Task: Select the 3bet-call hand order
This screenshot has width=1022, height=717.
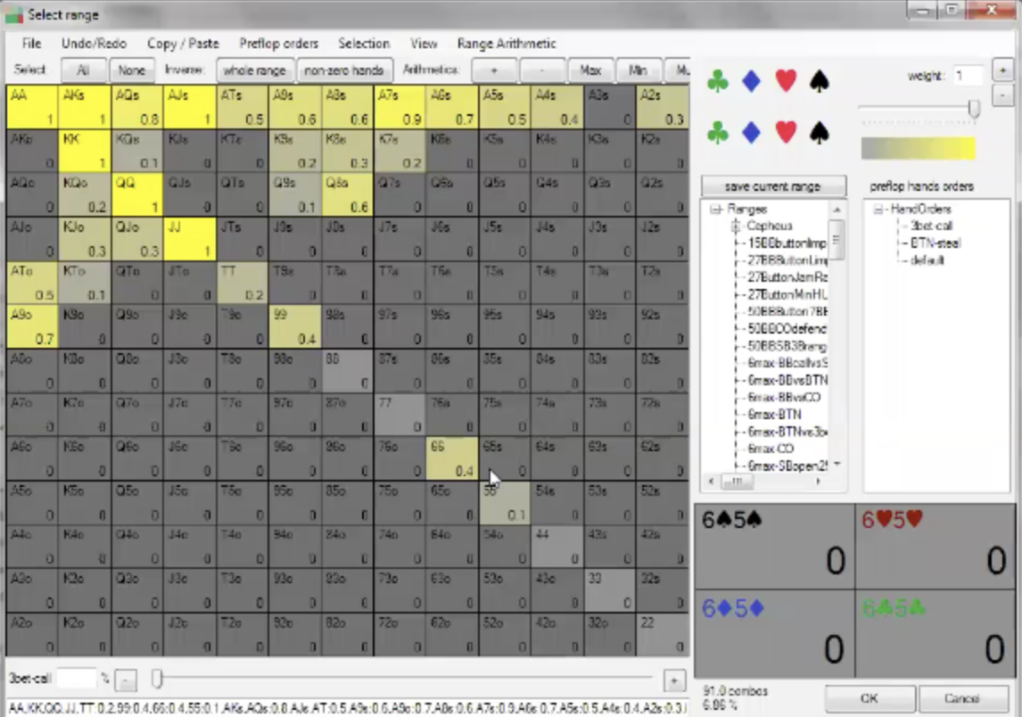Action: [931, 227]
